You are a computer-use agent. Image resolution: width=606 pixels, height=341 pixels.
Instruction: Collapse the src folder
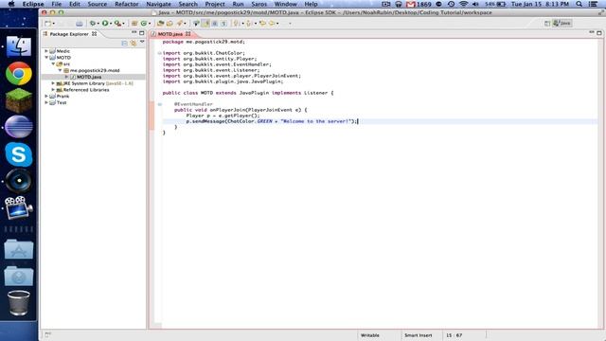coord(53,63)
